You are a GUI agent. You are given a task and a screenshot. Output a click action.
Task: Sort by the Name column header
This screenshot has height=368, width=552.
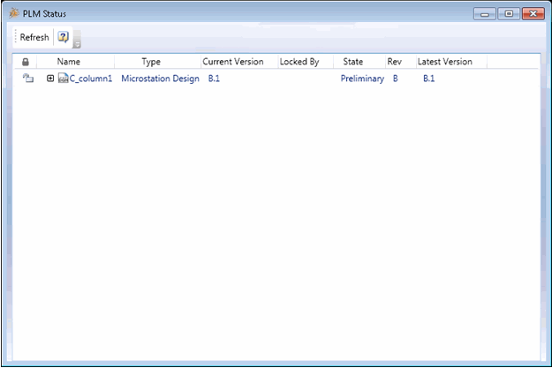tap(69, 62)
